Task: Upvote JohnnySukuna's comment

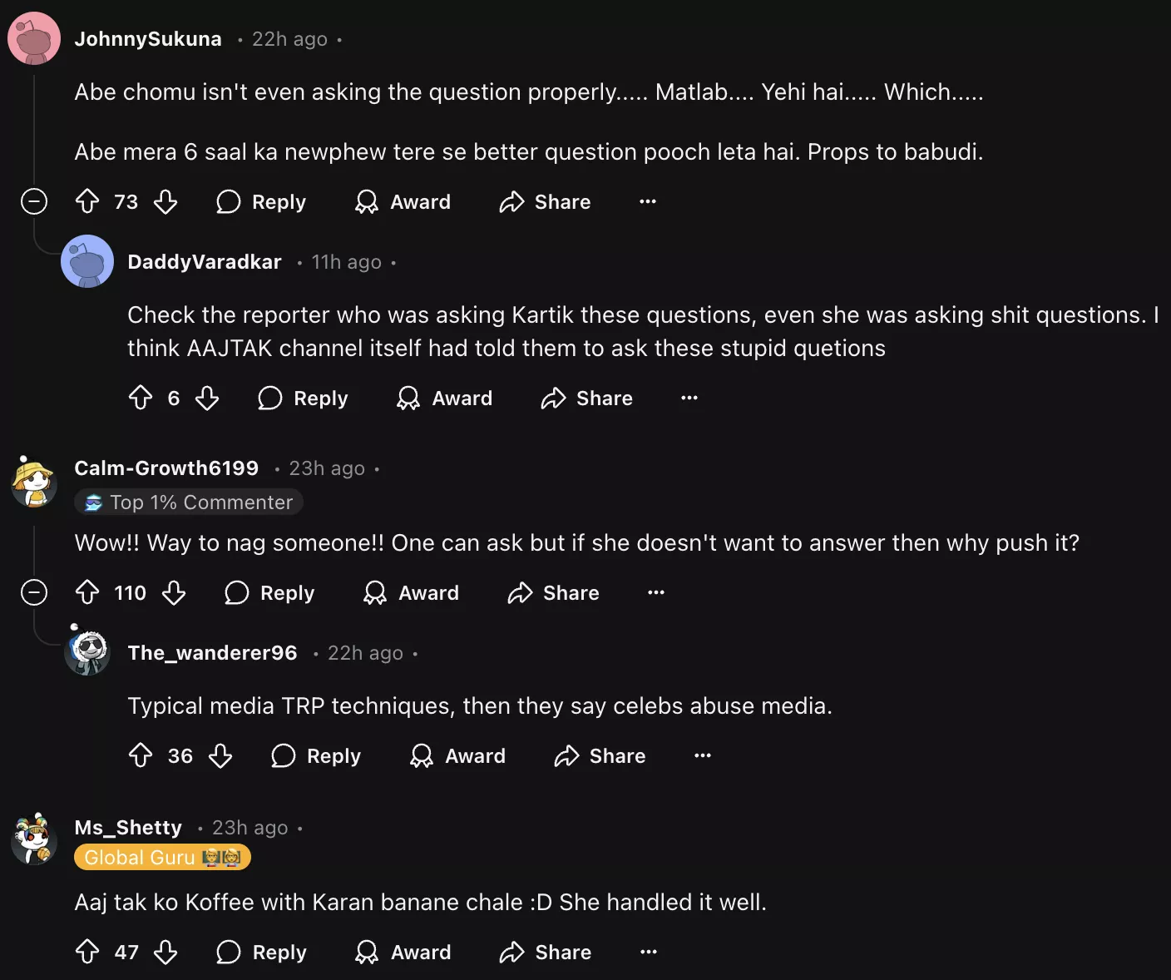Action: coord(87,201)
